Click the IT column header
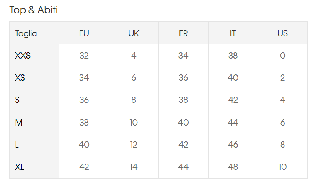The width and height of the screenshot is (331, 187). tap(233, 33)
